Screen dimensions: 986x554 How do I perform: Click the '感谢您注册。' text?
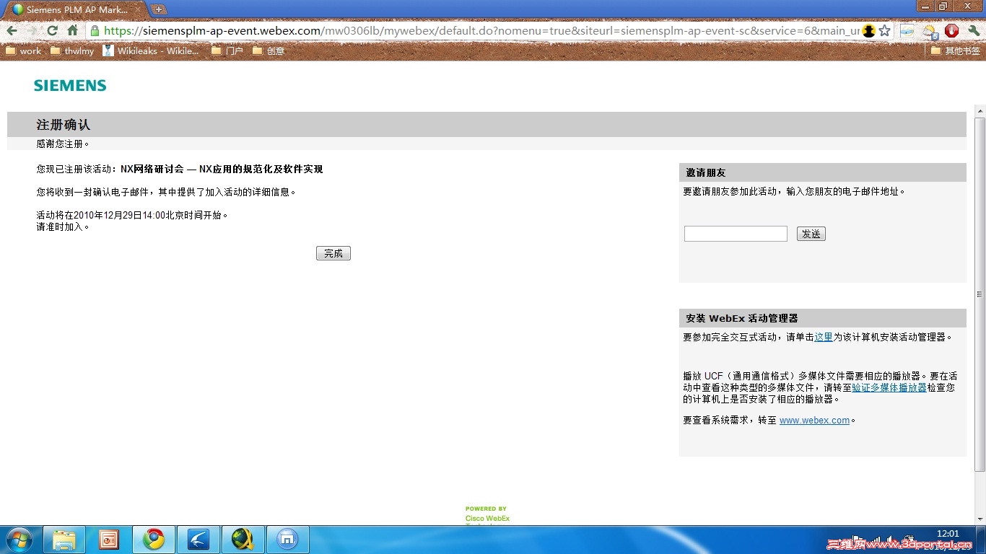64,144
